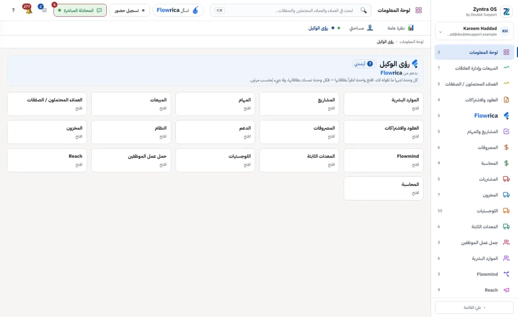Click the blue truck Inventory icon
518x317 pixels.
[506, 195]
